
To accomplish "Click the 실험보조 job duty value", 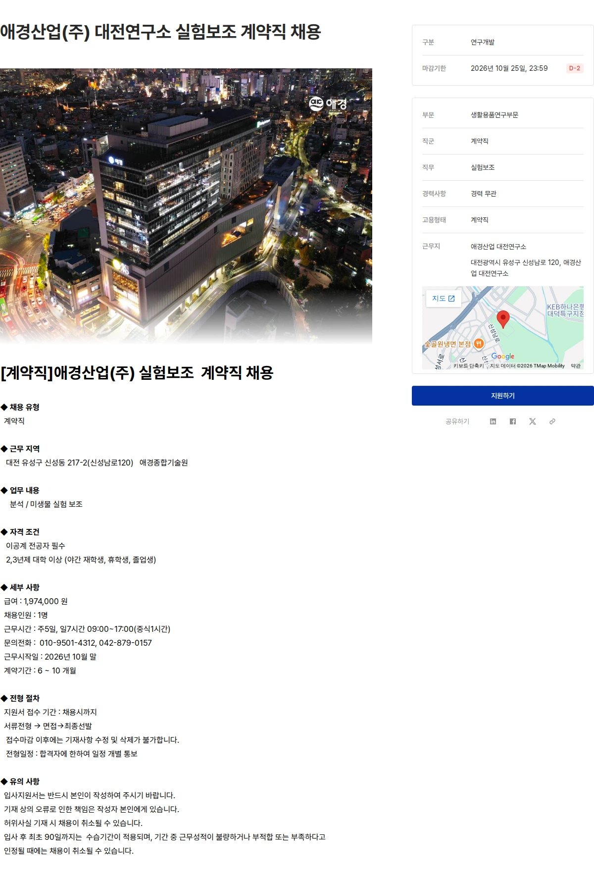I will 483,167.
